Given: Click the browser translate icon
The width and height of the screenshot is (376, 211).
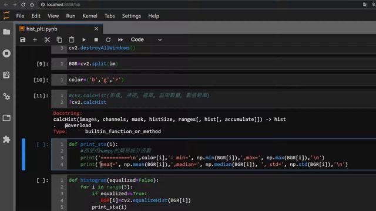Looking at the screenshot, I should (x=365, y=5).
